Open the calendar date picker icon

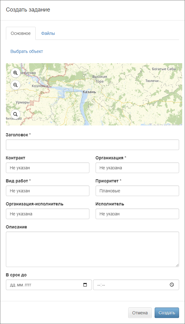pyautogui.click(x=85, y=285)
